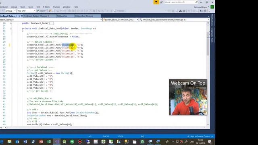
Task: Open the addin_Ebara_01 project navigation dropdown
Action: (x=51, y=20)
